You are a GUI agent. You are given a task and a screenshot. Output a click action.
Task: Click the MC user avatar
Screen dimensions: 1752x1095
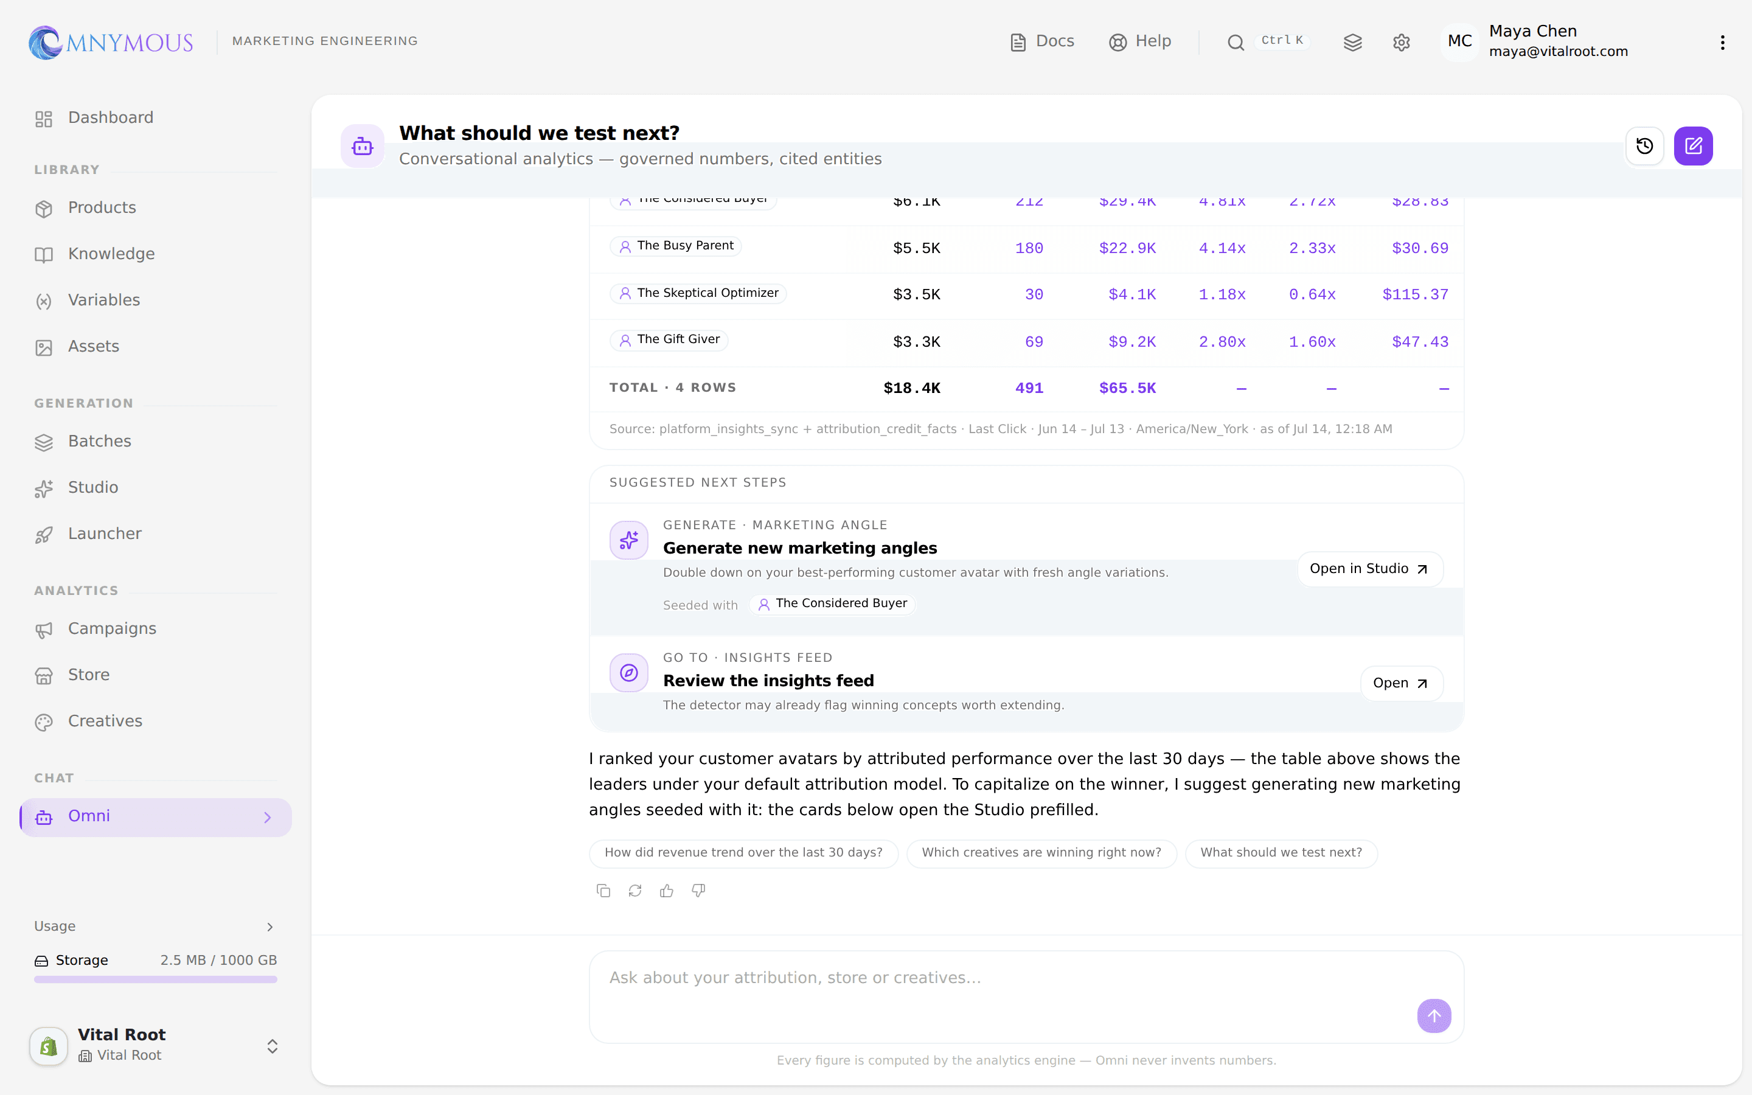point(1459,41)
